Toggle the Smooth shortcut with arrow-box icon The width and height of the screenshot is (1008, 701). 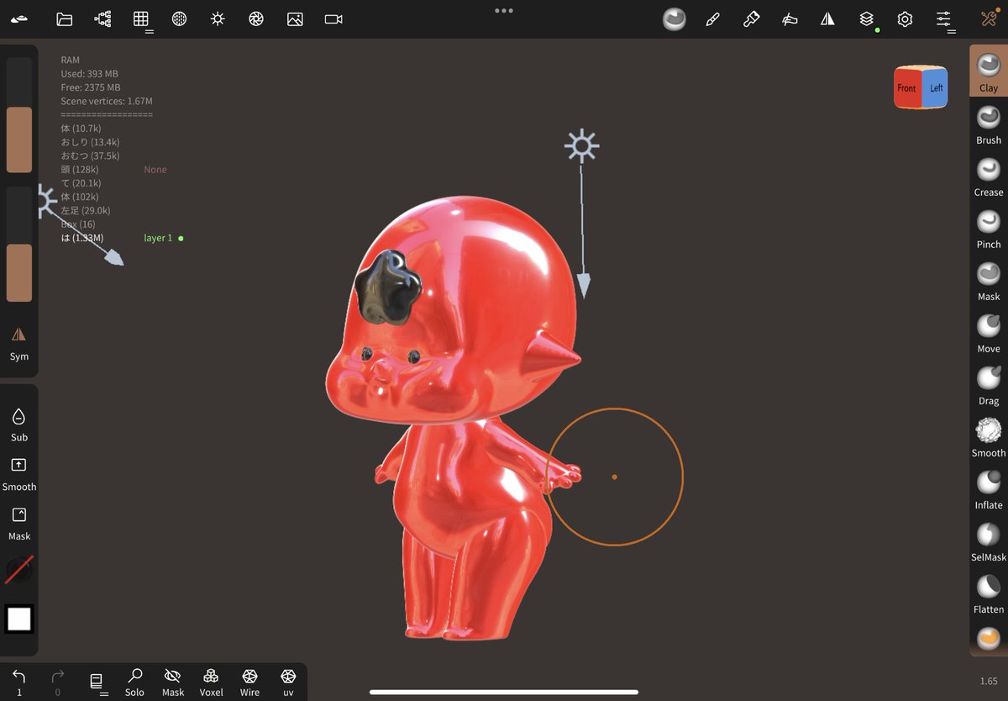pyautogui.click(x=18, y=473)
